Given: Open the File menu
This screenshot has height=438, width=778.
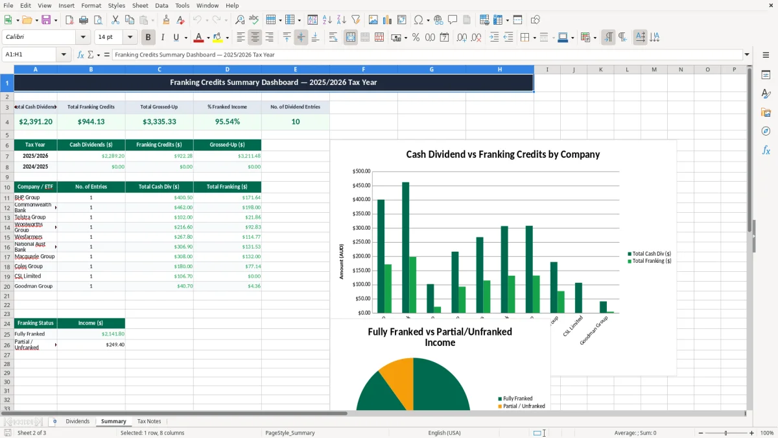Looking at the screenshot, I should (8, 5).
